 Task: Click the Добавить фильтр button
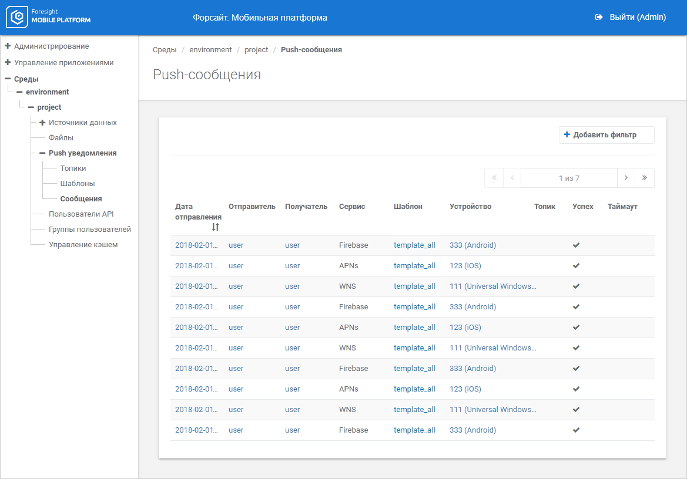click(x=606, y=135)
